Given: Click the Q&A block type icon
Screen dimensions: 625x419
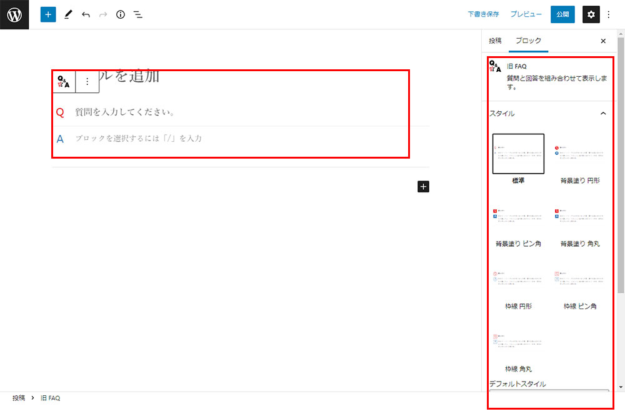Looking at the screenshot, I should pos(64,81).
